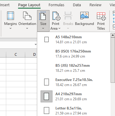Select B5 (JIS) 182x257mm paper size

[74, 68]
